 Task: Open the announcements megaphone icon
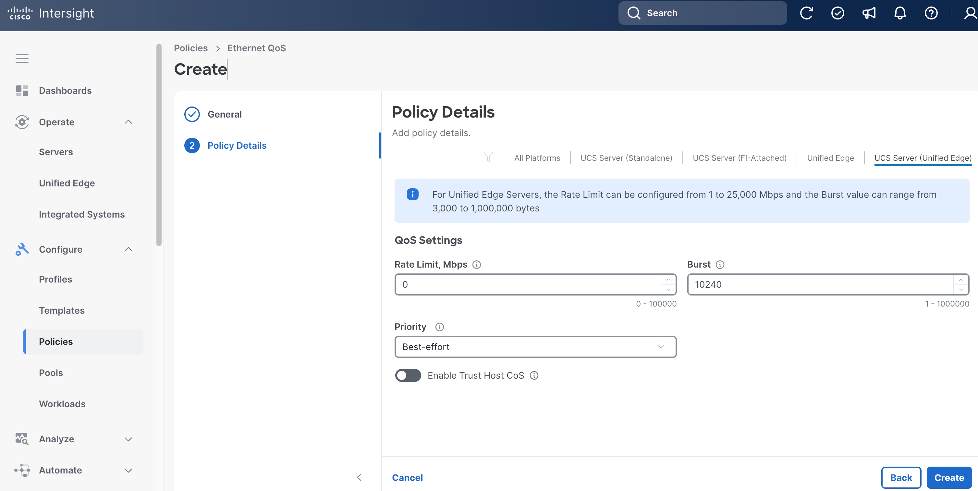click(x=869, y=13)
